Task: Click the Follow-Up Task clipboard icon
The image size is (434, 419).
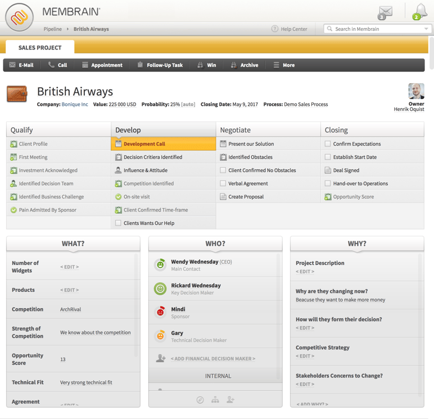Action: pyautogui.click(x=140, y=65)
